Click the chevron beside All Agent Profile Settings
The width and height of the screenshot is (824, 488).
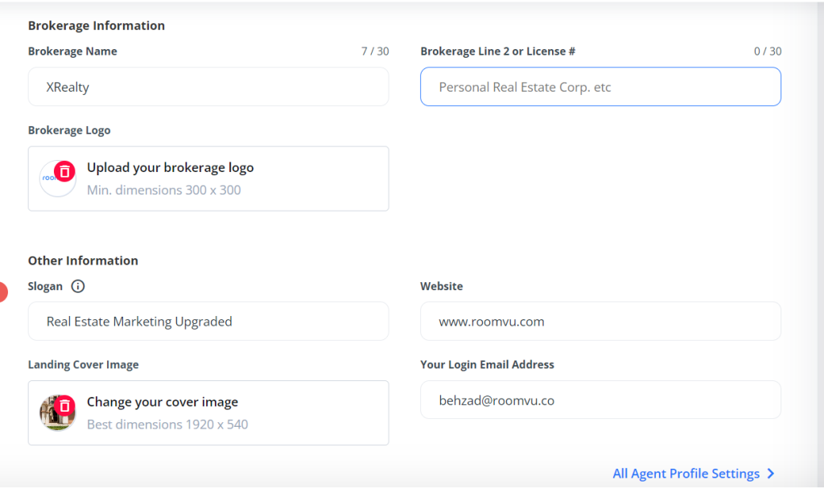[771, 474]
